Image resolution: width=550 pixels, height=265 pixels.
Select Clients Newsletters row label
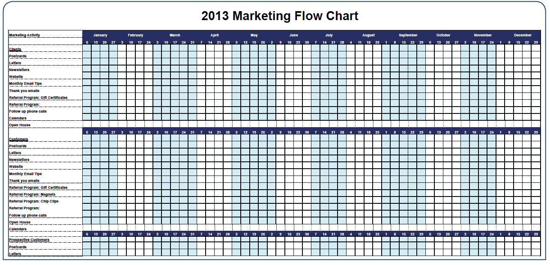[19, 70]
